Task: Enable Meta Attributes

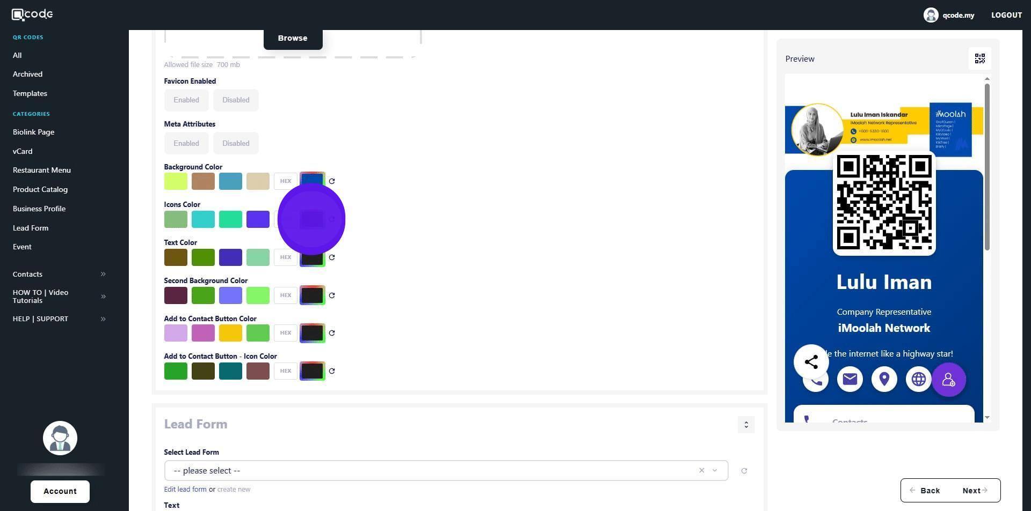Action: click(x=186, y=143)
